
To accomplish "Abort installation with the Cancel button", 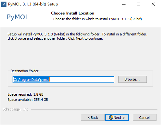I will [x=145, y=118].
